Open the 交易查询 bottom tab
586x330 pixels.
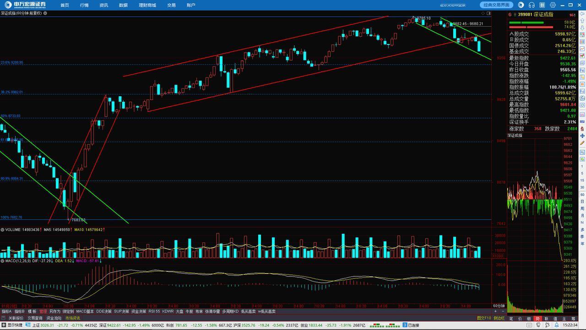35,318
